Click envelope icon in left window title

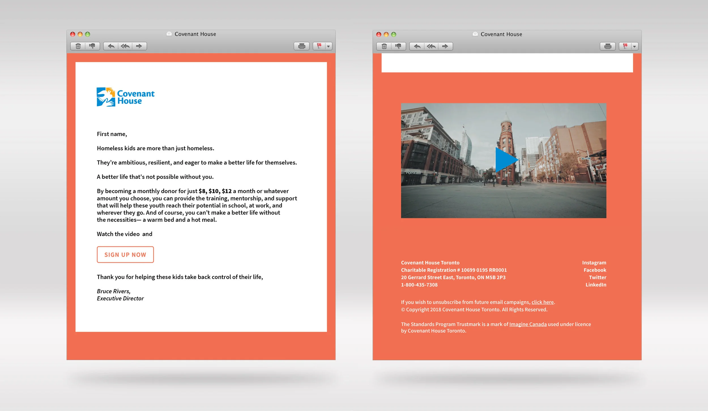pyautogui.click(x=169, y=34)
